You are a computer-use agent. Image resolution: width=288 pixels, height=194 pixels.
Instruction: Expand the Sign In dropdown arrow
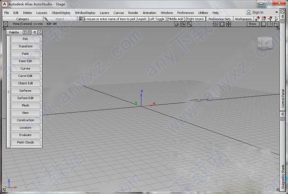click(276, 12)
